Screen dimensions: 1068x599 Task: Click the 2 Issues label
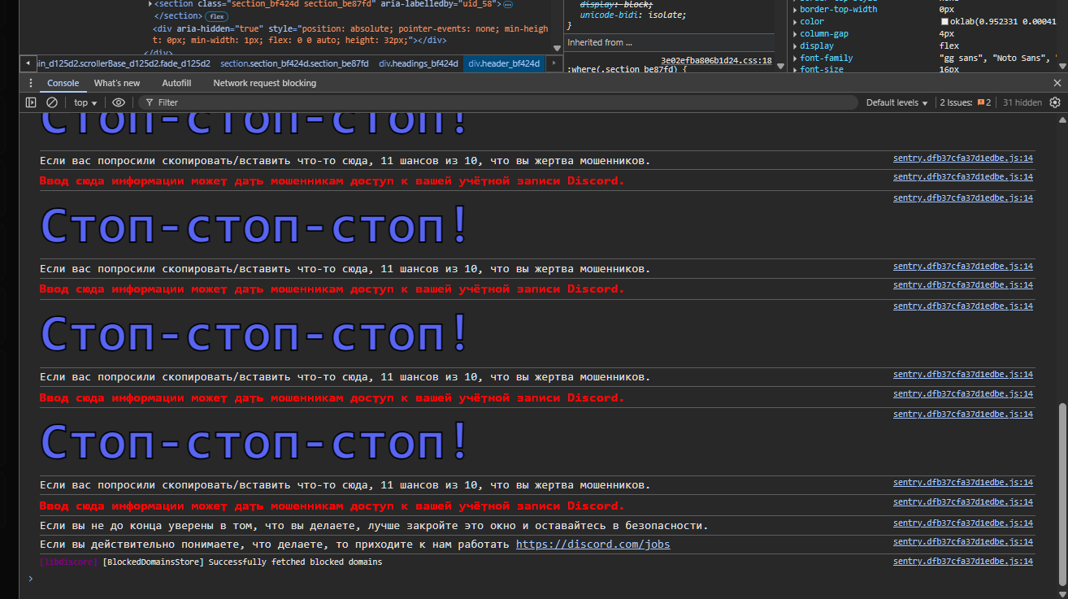tap(957, 102)
